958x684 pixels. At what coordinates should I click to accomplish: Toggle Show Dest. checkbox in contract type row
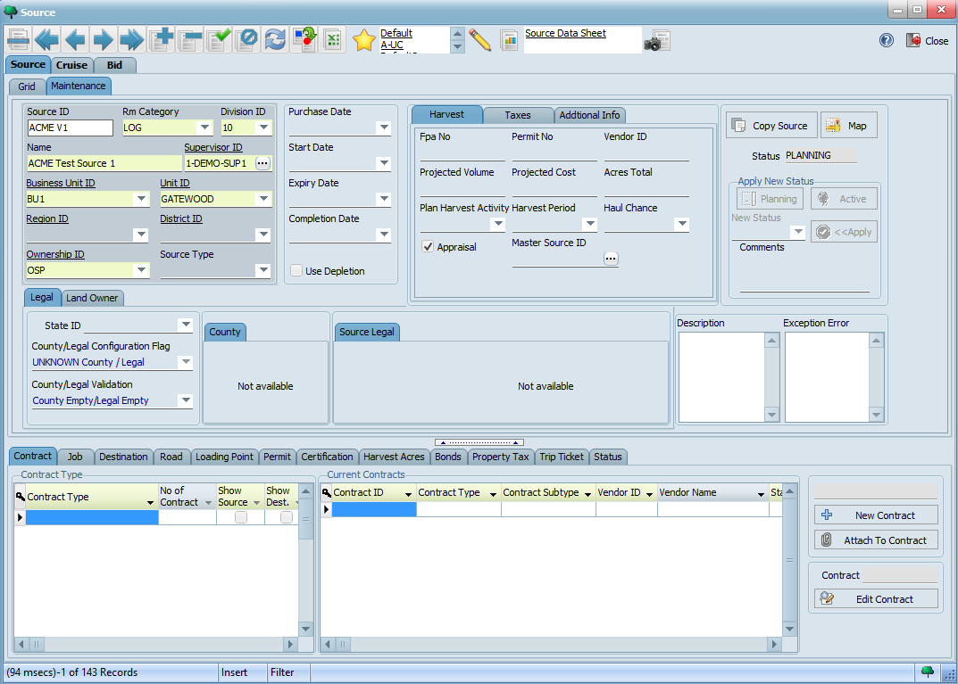pos(286,517)
